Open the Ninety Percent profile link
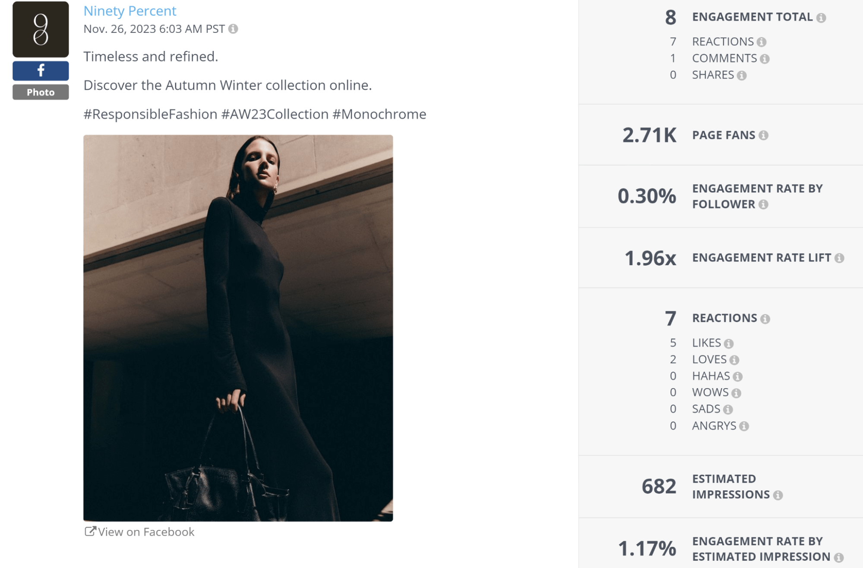The width and height of the screenshot is (863, 568). (130, 11)
